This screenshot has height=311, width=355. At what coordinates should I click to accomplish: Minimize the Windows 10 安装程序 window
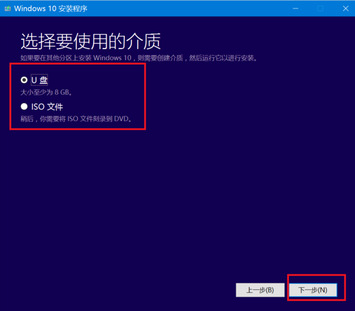[x=295, y=8]
